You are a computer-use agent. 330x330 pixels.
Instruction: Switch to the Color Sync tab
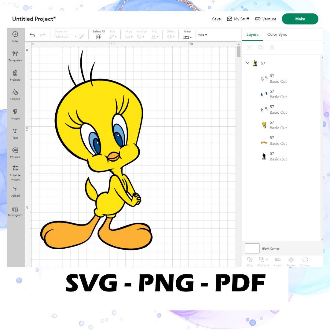coord(277,35)
